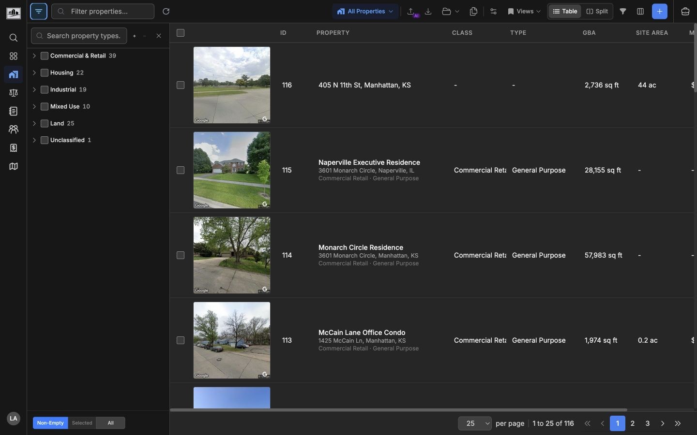Open the dollar receipt icon in sidebar
The image size is (697, 435).
click(x=14, y=148)
